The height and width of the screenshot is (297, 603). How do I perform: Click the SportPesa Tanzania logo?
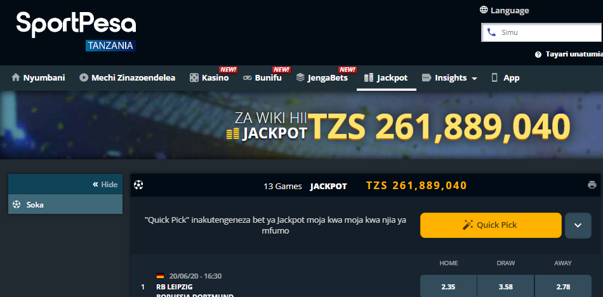pyautogui.click(x=76, y=30)
